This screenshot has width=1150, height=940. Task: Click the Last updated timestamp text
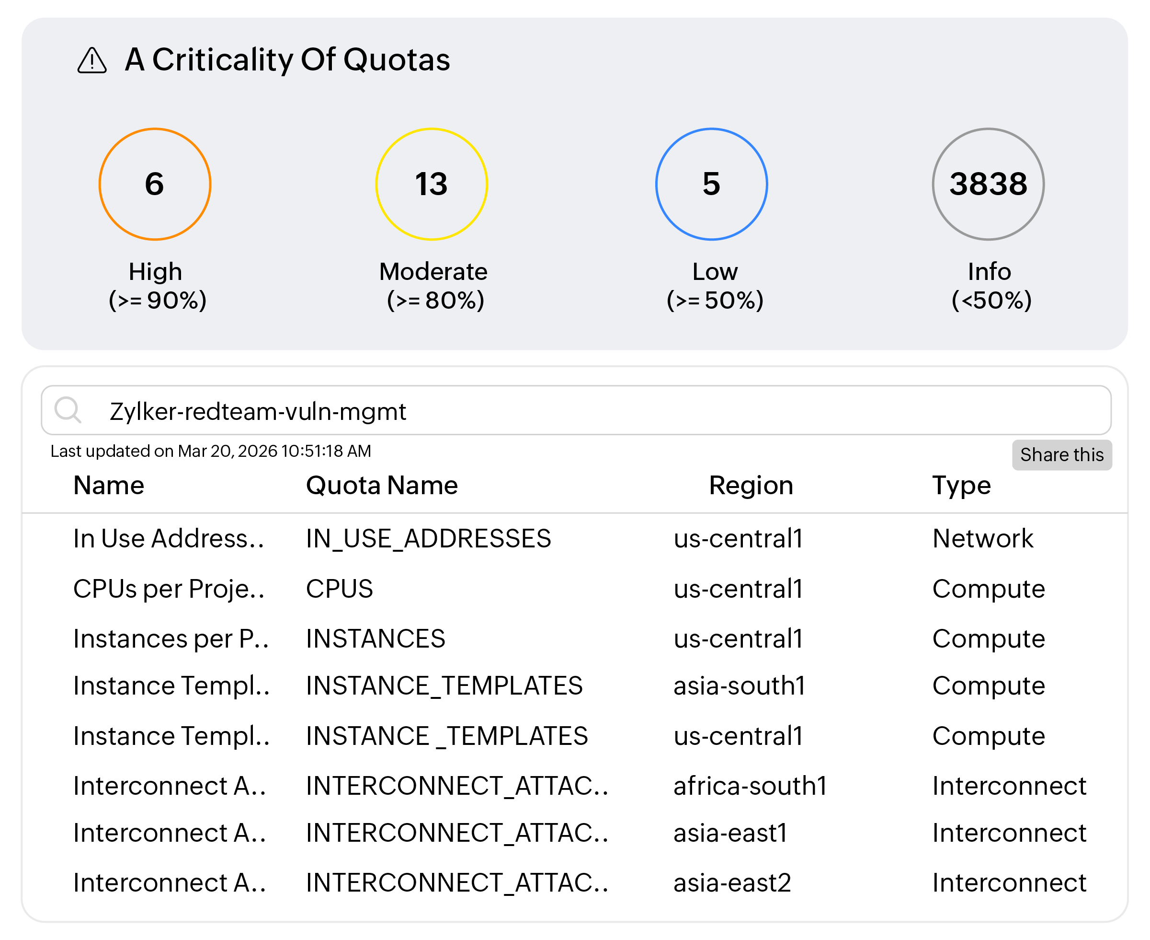(x=211, y=451)
